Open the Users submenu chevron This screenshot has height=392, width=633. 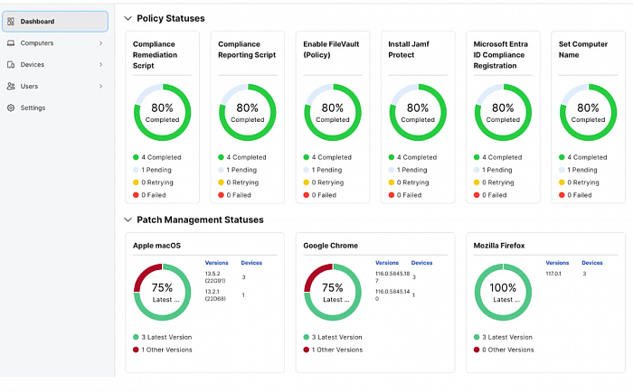[100, 86]
